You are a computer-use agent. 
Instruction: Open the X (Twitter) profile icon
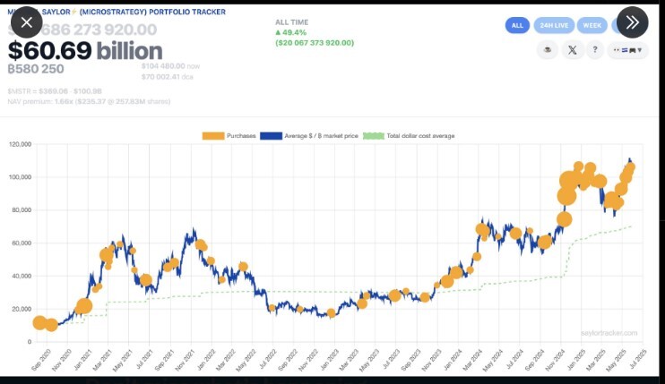[x=572, y=50]
